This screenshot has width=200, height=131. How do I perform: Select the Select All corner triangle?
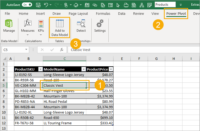point(5,59)
